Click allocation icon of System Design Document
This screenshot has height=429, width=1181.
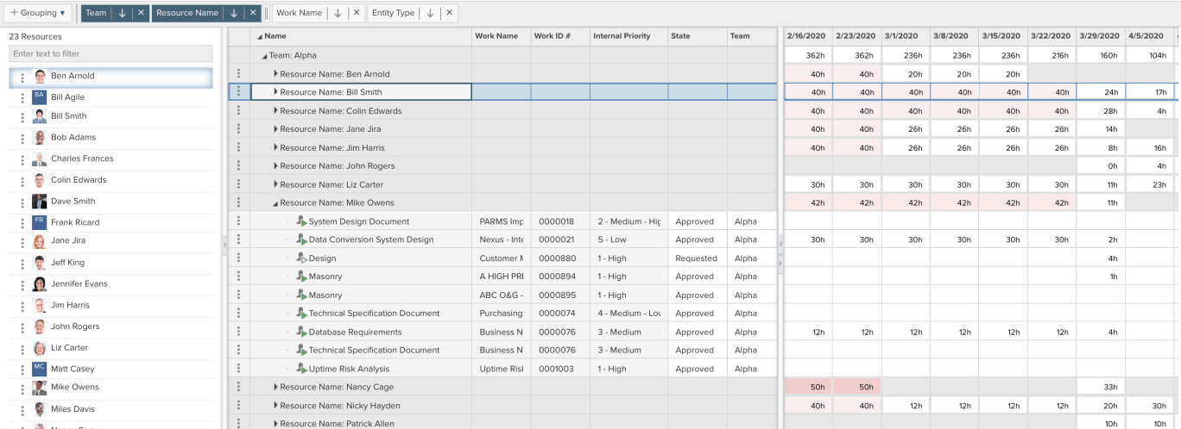301,221
